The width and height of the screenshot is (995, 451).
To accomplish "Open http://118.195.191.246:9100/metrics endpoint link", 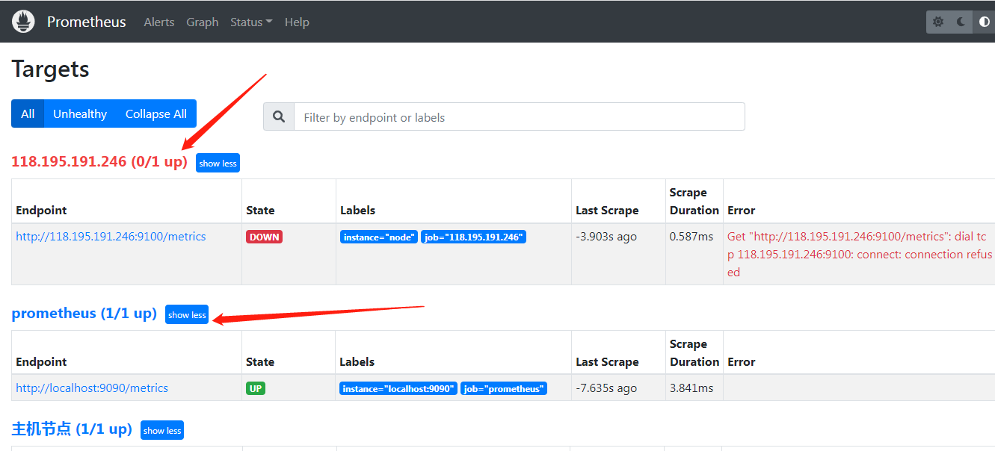I will click(x=111, y=236).
